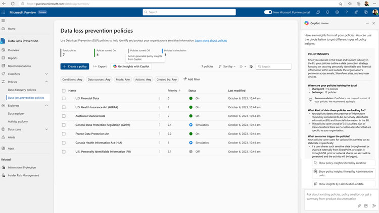
Task: Check the select-all policies checkbox
Action: (64, 91)
